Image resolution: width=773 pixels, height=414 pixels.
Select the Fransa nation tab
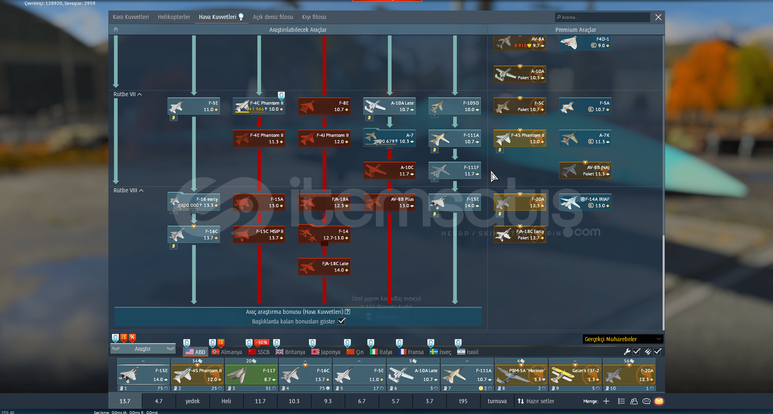tap(411, 352)
